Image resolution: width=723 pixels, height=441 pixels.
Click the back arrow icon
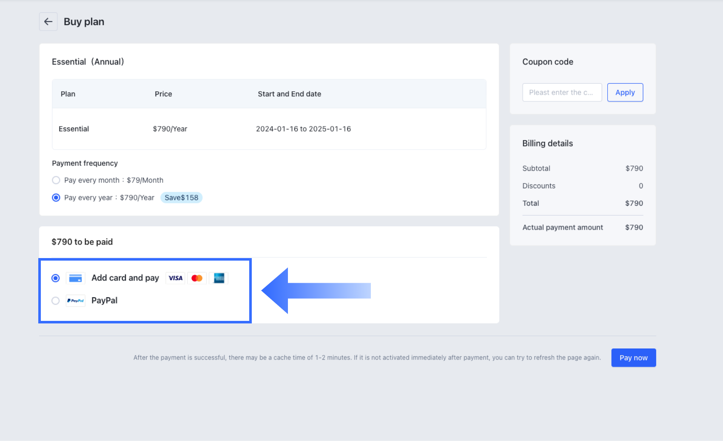click(48, 22)
